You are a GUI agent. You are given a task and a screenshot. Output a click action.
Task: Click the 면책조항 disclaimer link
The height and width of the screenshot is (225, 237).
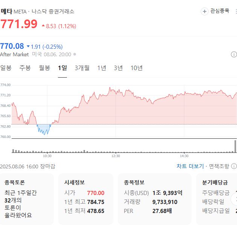coord(219,166)
